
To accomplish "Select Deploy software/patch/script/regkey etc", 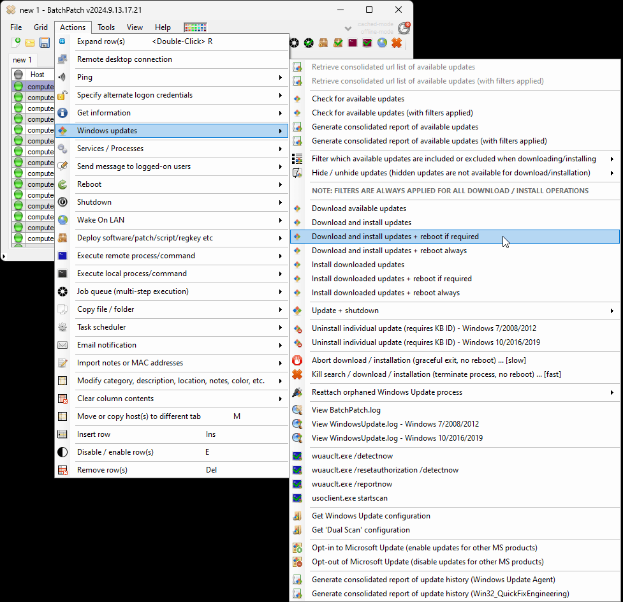I will [145, 238].
